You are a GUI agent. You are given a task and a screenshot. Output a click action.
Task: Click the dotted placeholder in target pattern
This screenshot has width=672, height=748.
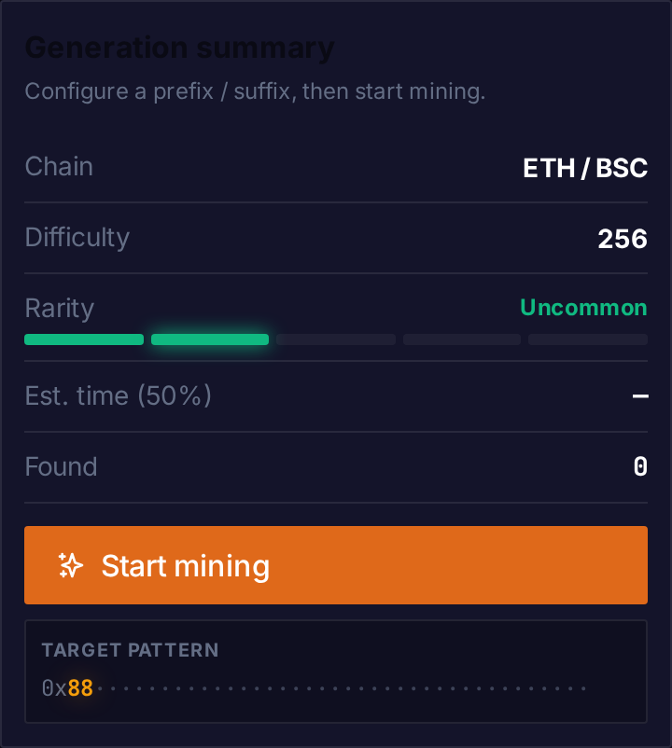(x=342, y=688)
